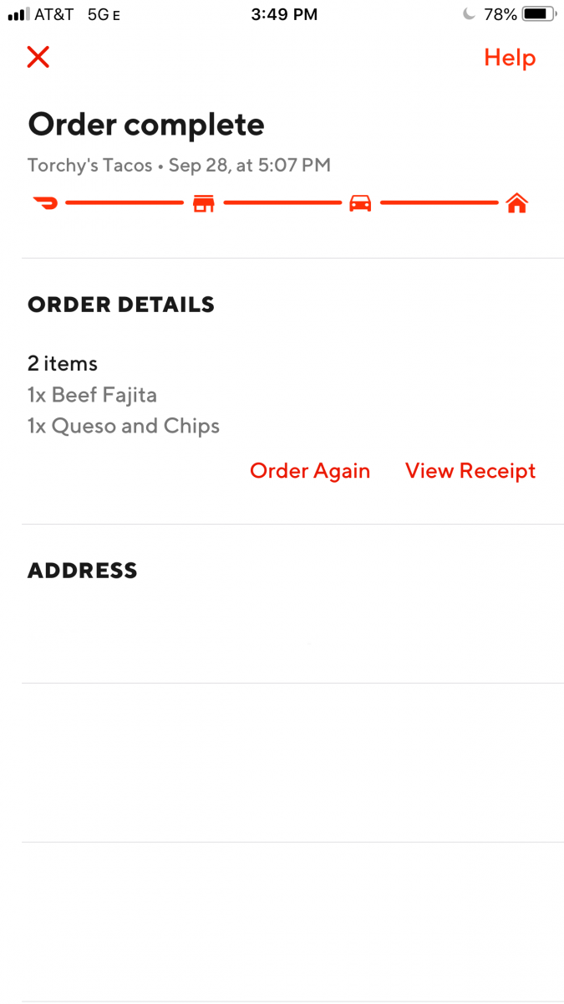Tap the cellular signal bars icon
564x1004 pixels.
(x=18, y=14)
